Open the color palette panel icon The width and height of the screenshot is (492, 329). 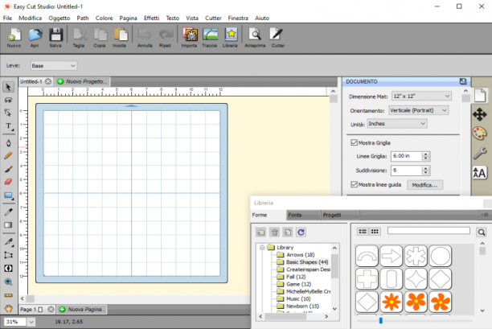479,134
